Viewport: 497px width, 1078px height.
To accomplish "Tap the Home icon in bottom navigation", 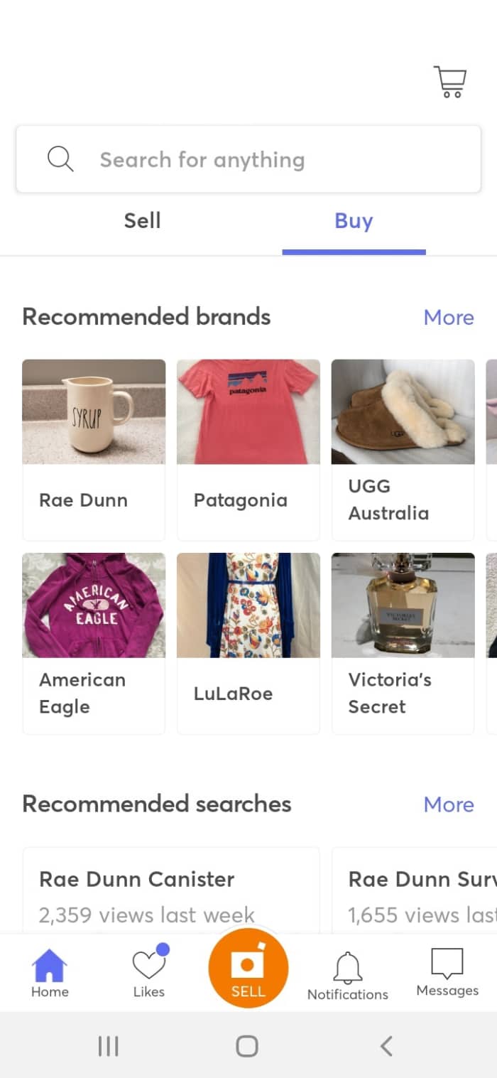I will tap(49, 968).
